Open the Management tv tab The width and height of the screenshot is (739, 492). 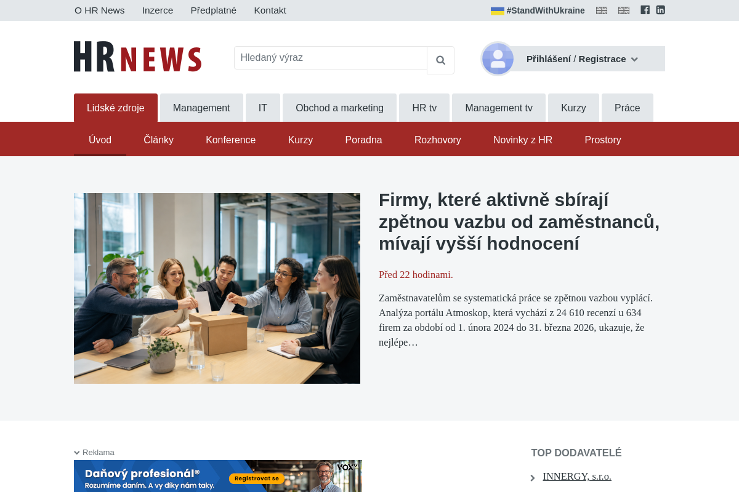[x=499, y=108]
